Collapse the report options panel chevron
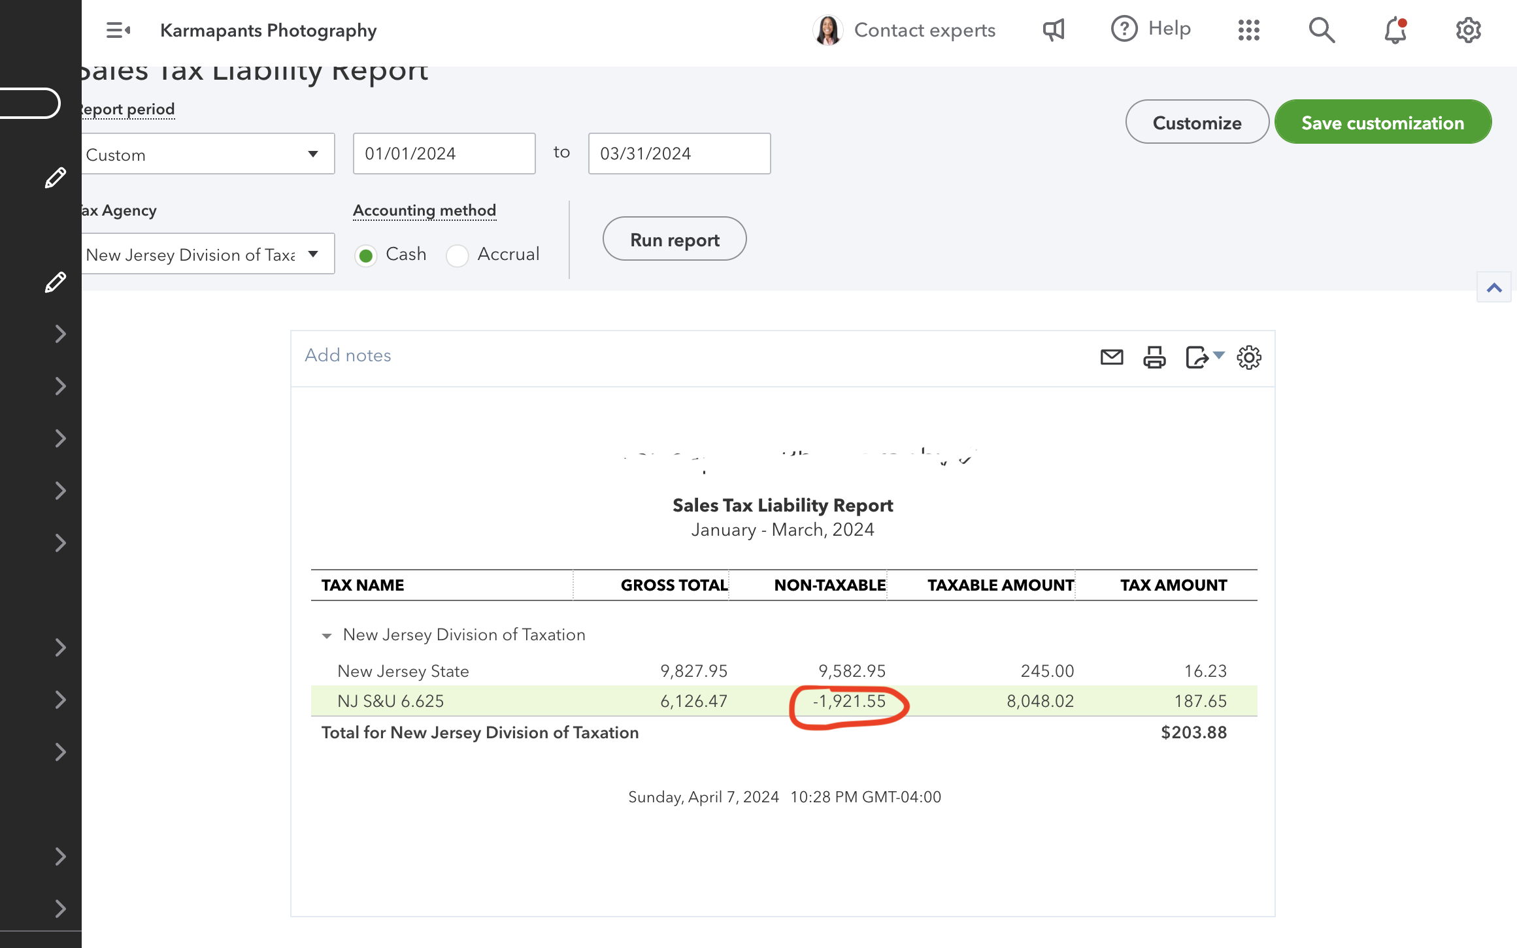The image size is (1517, 948). point(1493,287)
